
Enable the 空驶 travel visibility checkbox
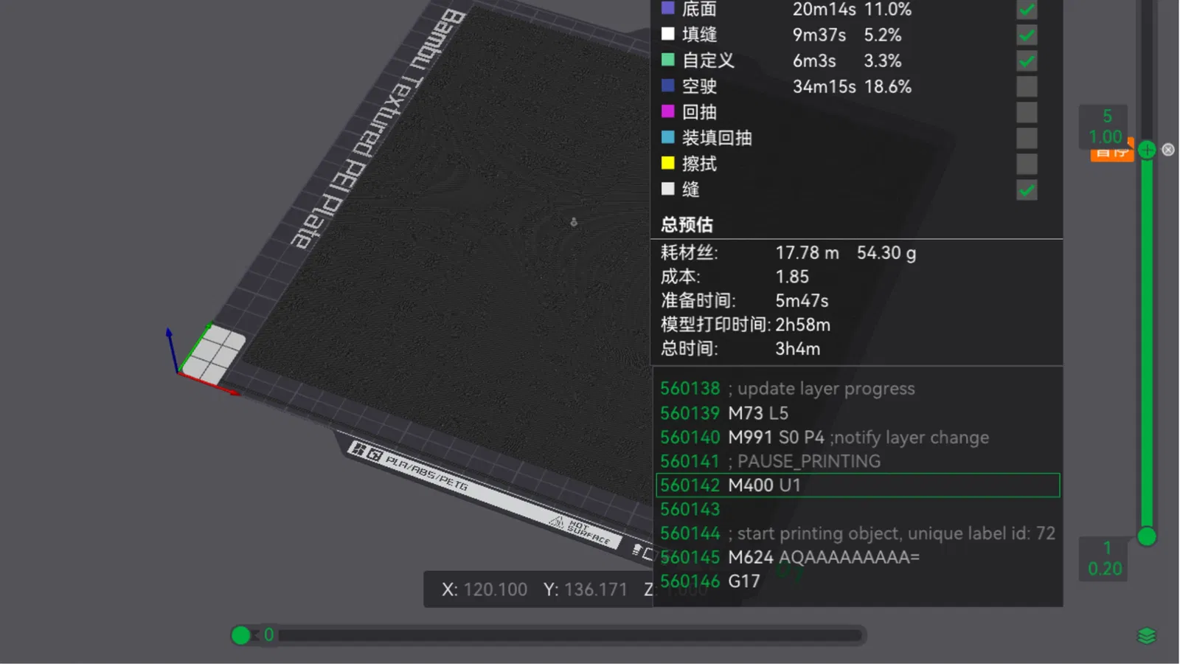click(1027, 86)
